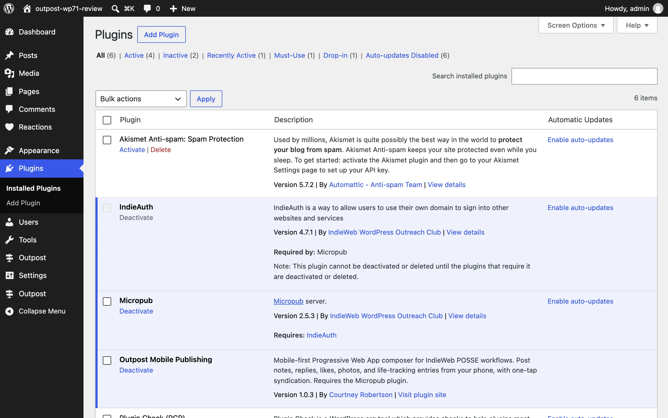Enable auto-updates for IndieAuth
The height and width of the screenshot is (418, 668).
pos(580,208)
